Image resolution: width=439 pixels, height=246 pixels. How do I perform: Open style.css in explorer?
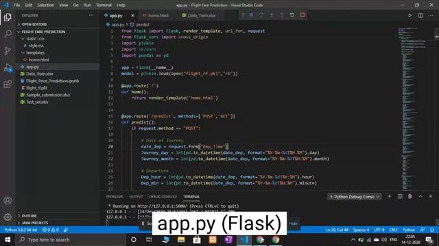pos(36,46)
